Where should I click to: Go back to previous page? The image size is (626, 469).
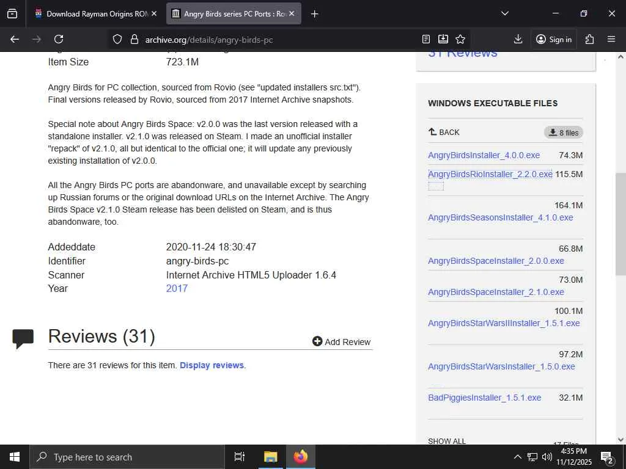[x=15, y=39]
